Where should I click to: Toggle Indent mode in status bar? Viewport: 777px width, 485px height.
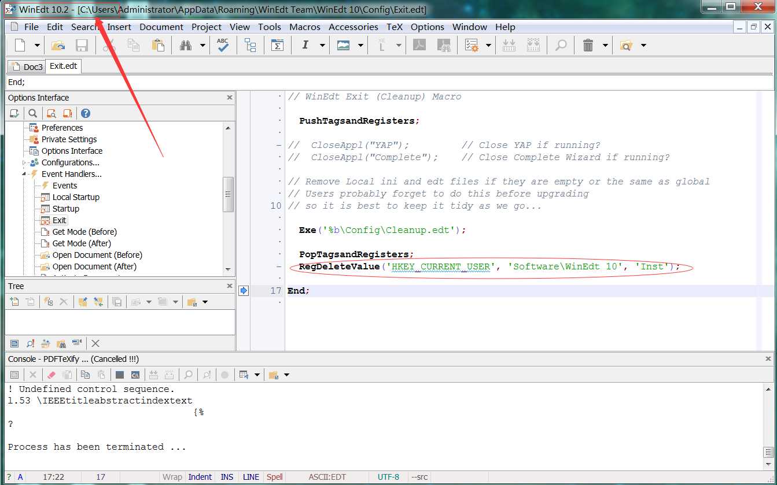tap(200, 477)
